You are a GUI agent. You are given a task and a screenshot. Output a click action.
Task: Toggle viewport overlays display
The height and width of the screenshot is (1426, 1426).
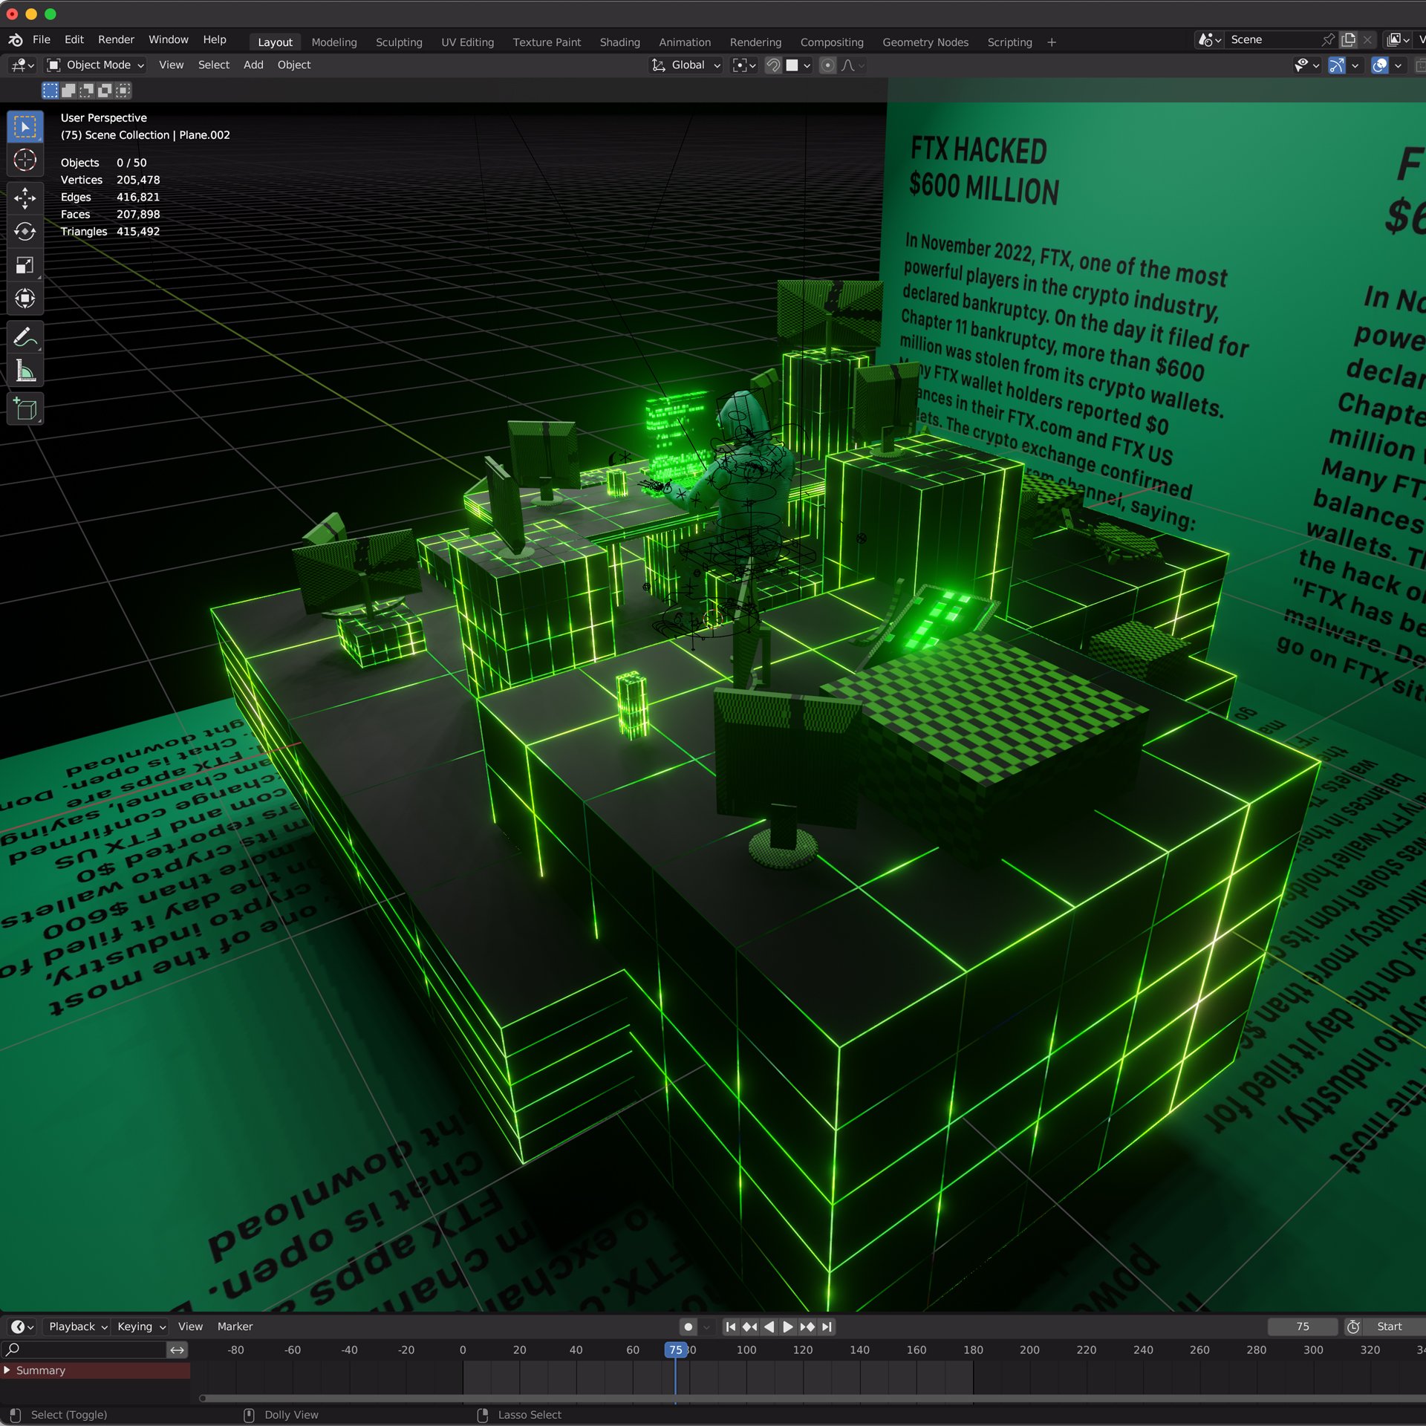(x=1380, y=65)
